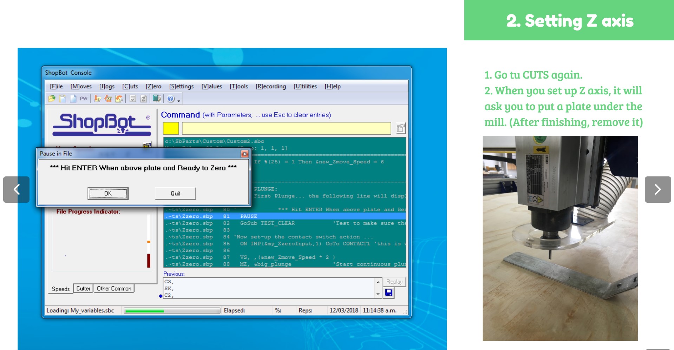The height and width of the screenshot is (350, 674).
Task: Open the [T]ools menu
Action: (239, 86)
